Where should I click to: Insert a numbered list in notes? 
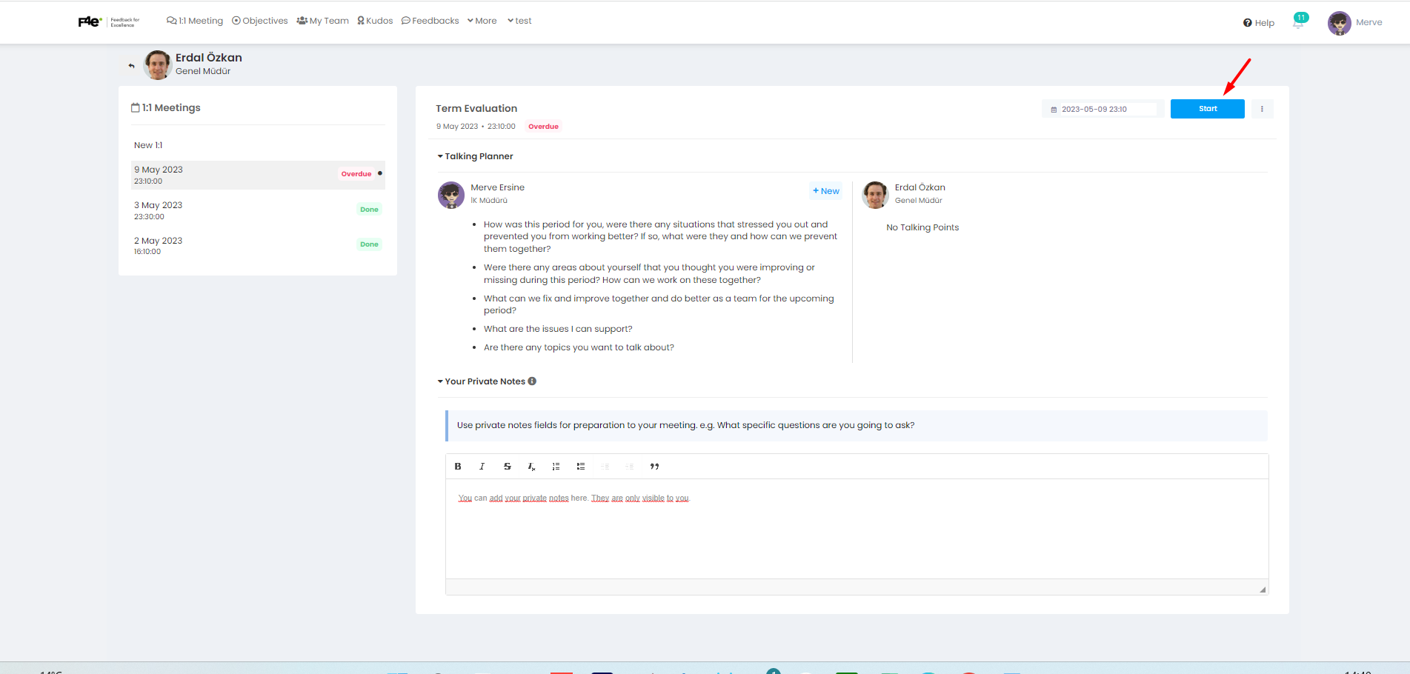coord(556,467)
